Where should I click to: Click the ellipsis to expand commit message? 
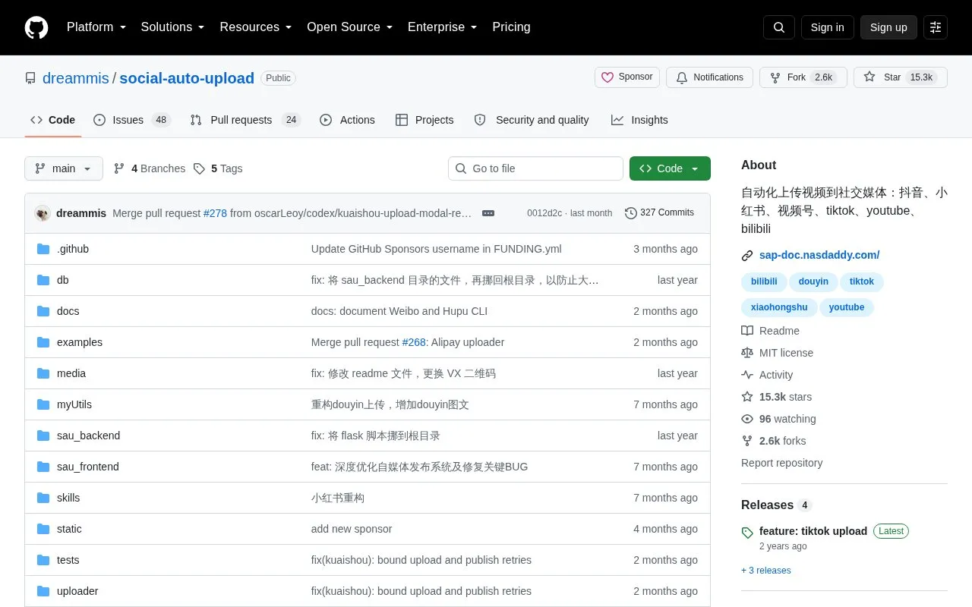click(488, 213)
